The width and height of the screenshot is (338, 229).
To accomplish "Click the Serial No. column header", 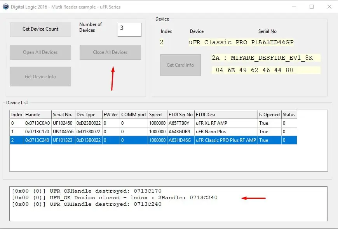I will 63,115.
